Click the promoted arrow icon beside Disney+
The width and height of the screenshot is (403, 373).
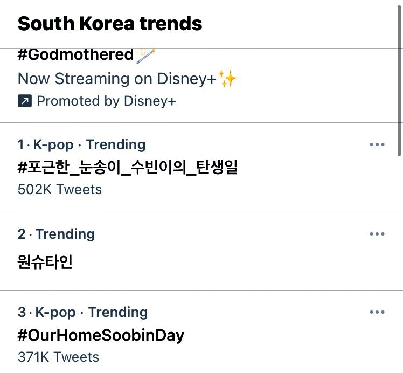25,101
